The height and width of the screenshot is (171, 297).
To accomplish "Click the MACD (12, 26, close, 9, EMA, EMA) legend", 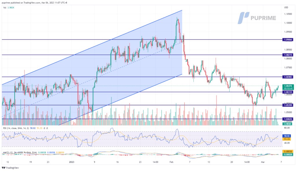I will 20,152.
